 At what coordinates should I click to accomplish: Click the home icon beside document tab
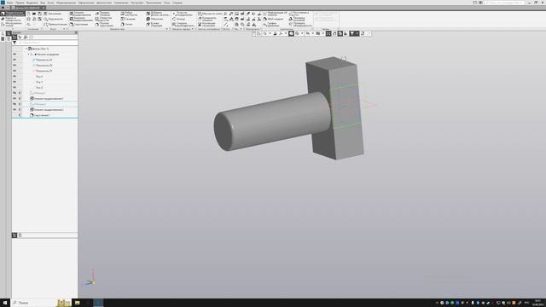(x=3, y=8)
